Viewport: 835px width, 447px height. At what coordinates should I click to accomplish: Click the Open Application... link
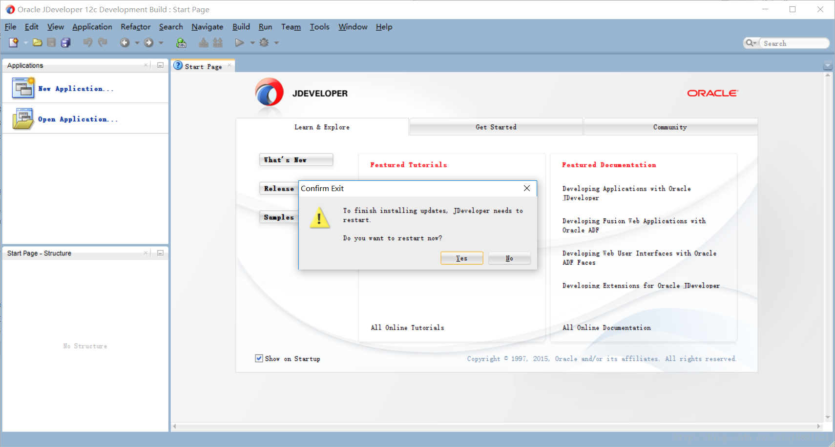point(78,119)
